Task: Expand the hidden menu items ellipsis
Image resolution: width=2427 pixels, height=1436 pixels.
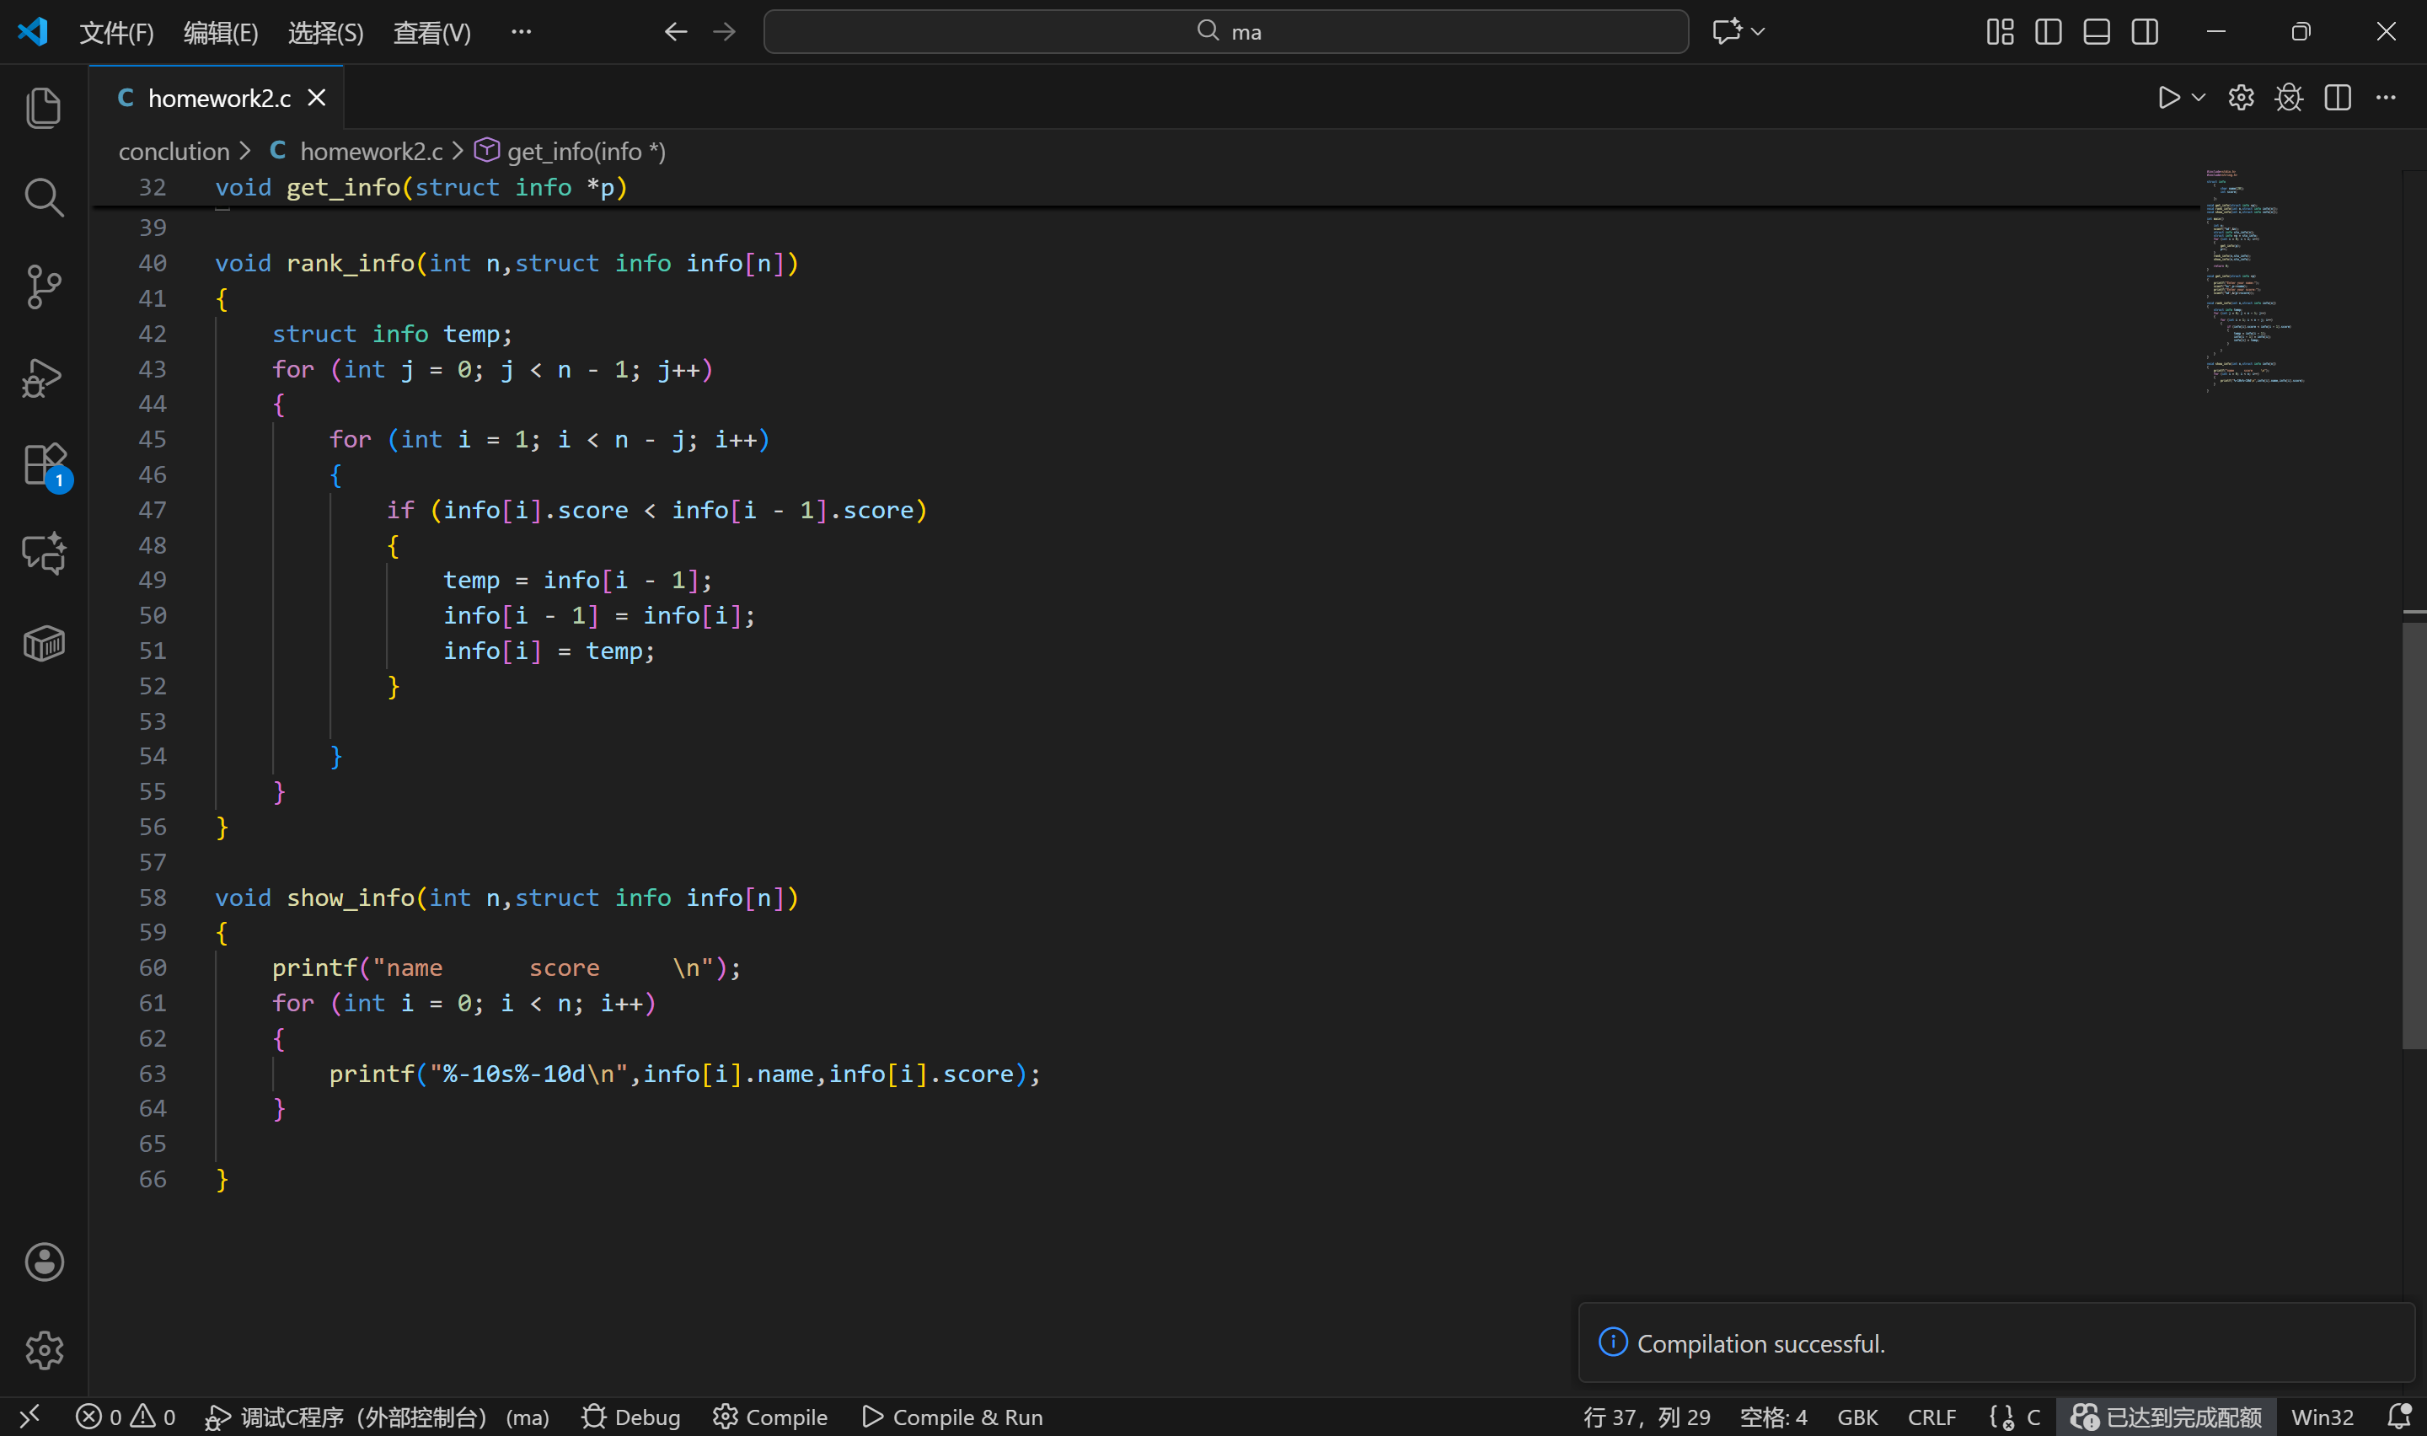Action: pyautogui.click(x=521, y=32)
